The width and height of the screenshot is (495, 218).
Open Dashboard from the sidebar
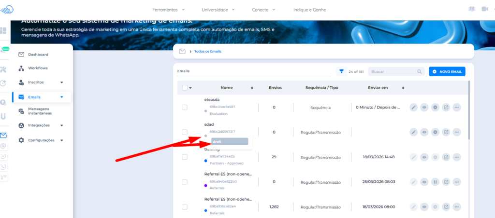tap(38, 54)
